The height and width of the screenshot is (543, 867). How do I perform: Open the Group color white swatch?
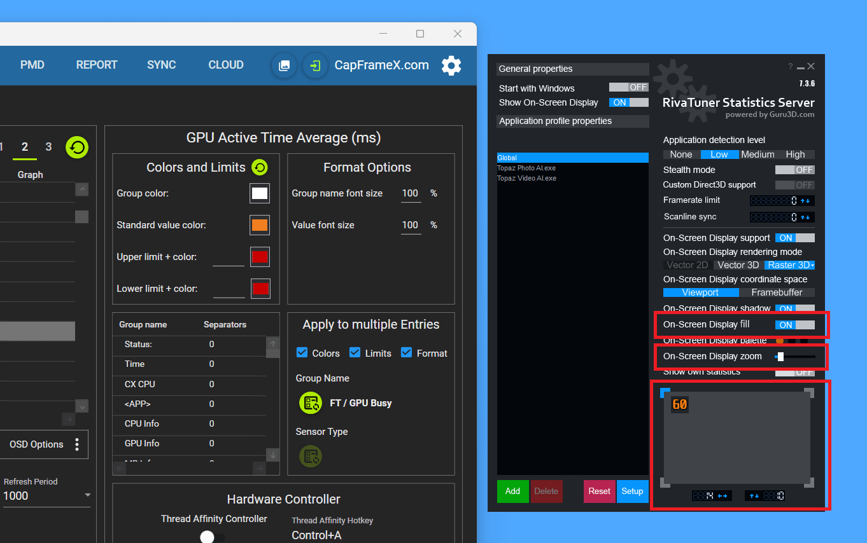[260, 193]
